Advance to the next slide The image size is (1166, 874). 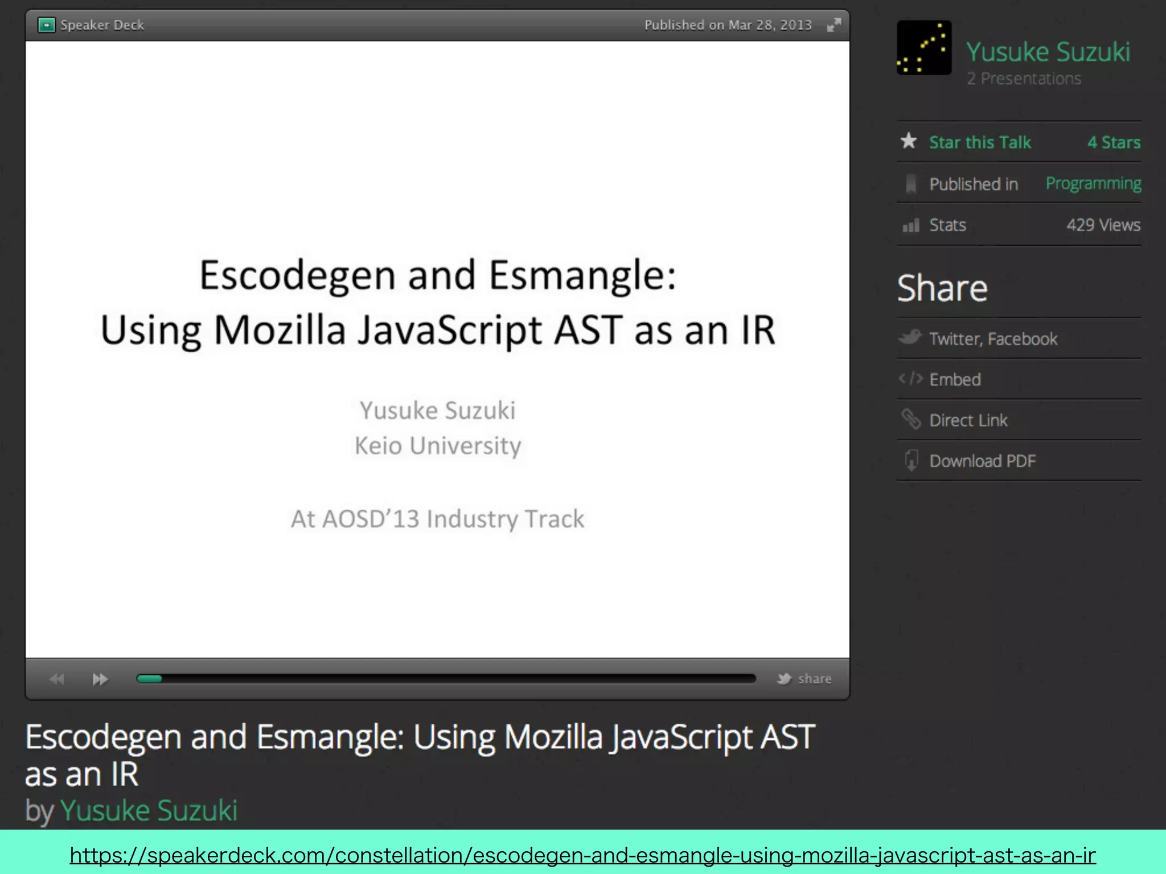100,679
